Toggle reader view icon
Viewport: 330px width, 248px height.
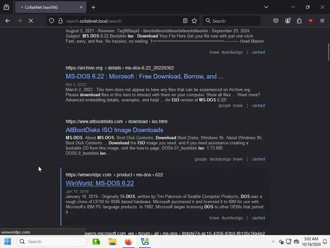coord(185,21)
